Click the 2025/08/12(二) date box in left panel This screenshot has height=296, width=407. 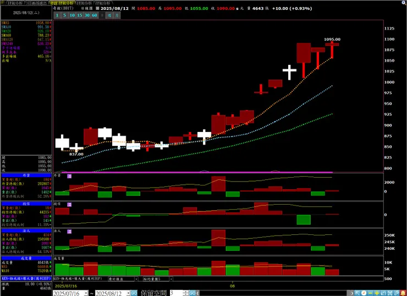[26, 13]
